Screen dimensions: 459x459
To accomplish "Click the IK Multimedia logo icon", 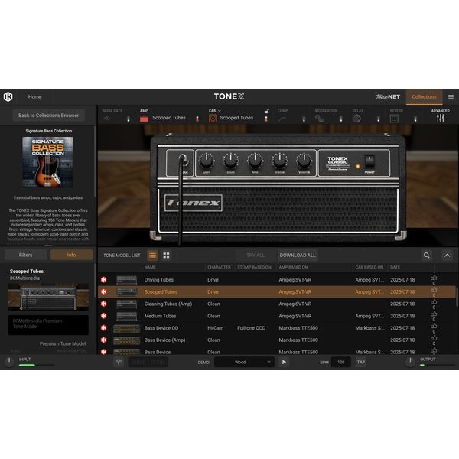I will point(8,96).
